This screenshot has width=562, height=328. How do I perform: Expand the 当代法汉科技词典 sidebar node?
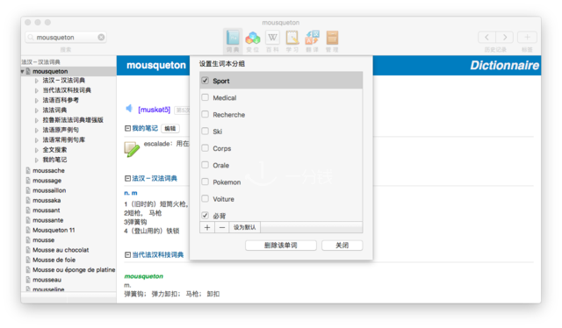pos(37,90)
